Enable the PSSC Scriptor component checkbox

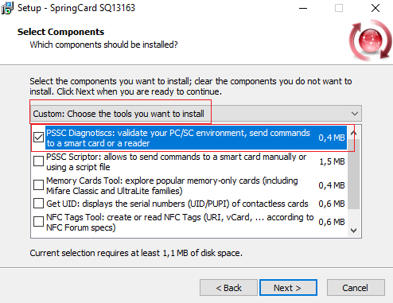click(38, 161)
